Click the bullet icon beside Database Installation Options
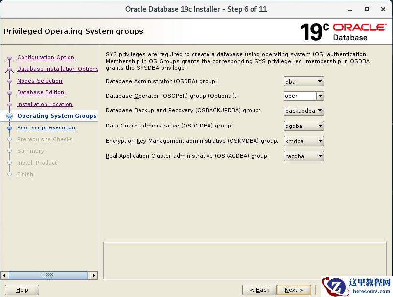Screen dimensions: 393x297 tap(9, 69)
